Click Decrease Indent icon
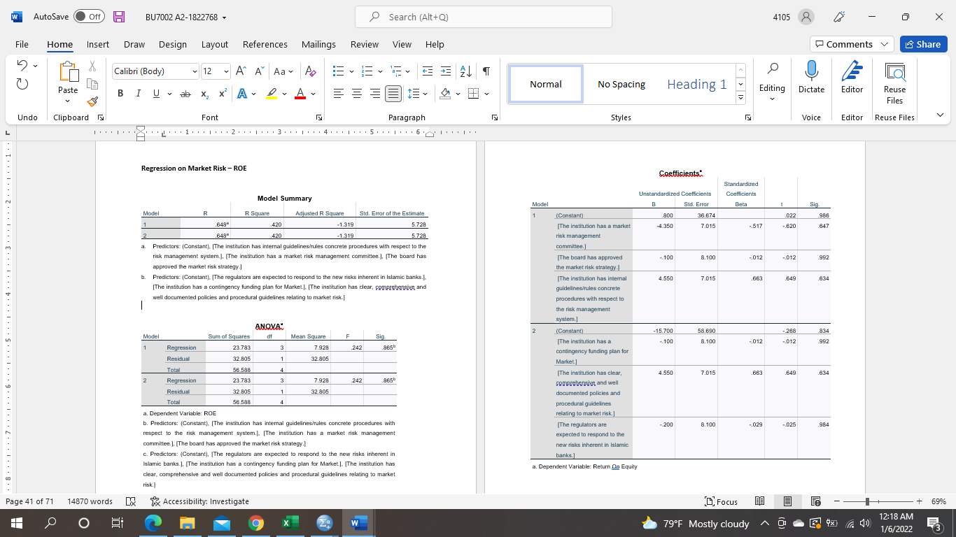Image resolution: width=956 pixels, height=537 pixels. (x=428, y=71)
